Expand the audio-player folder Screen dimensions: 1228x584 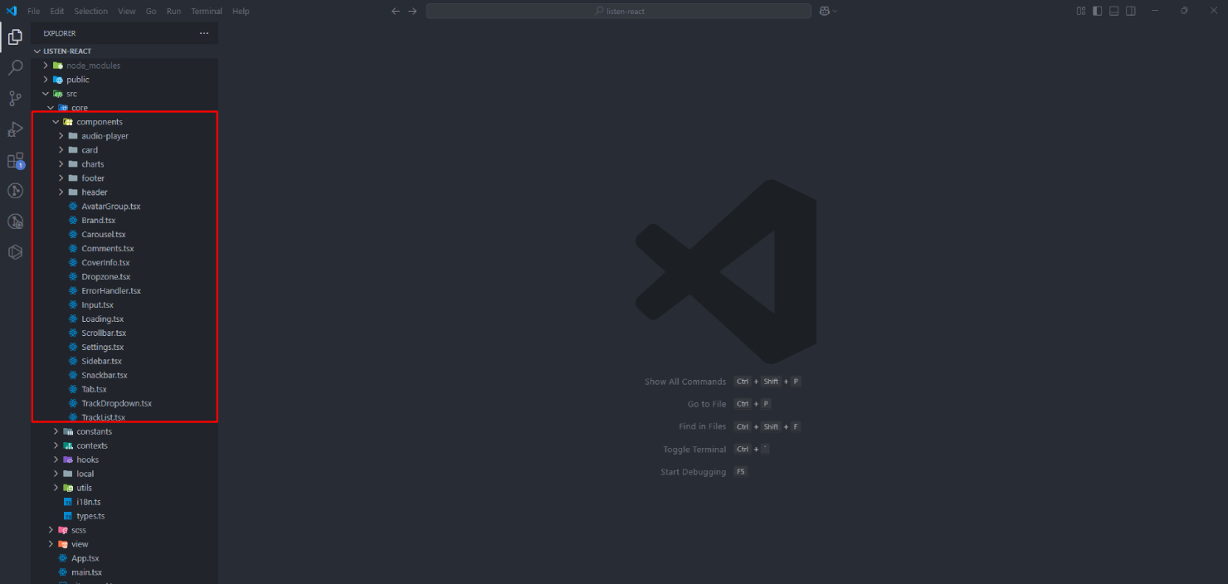coord(105,136)
